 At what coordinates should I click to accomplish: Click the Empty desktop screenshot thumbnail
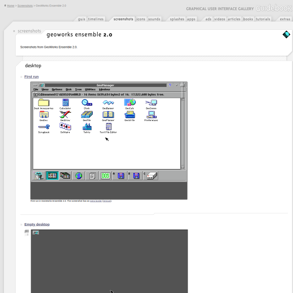click(109, 261)
